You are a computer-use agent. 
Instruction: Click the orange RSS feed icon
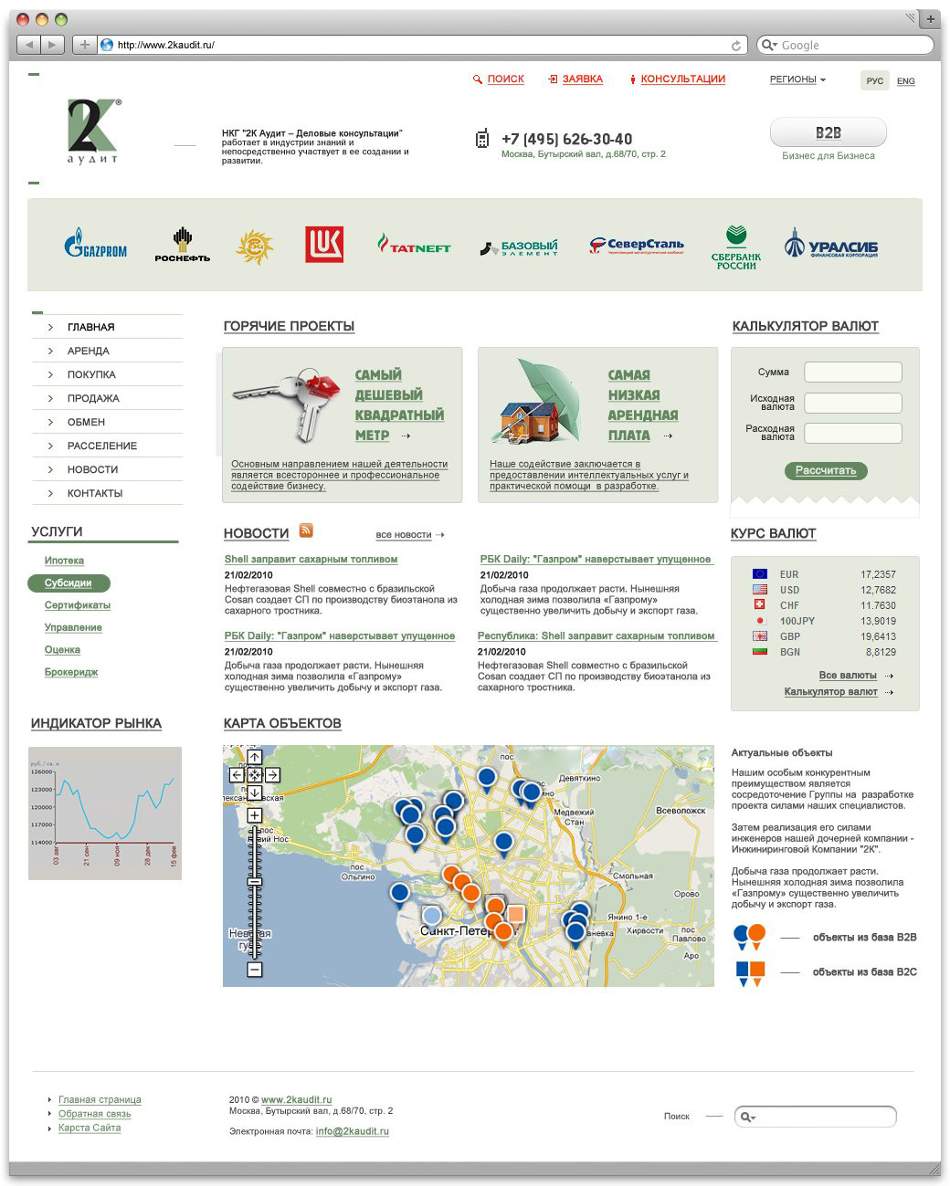coord(306,530)
